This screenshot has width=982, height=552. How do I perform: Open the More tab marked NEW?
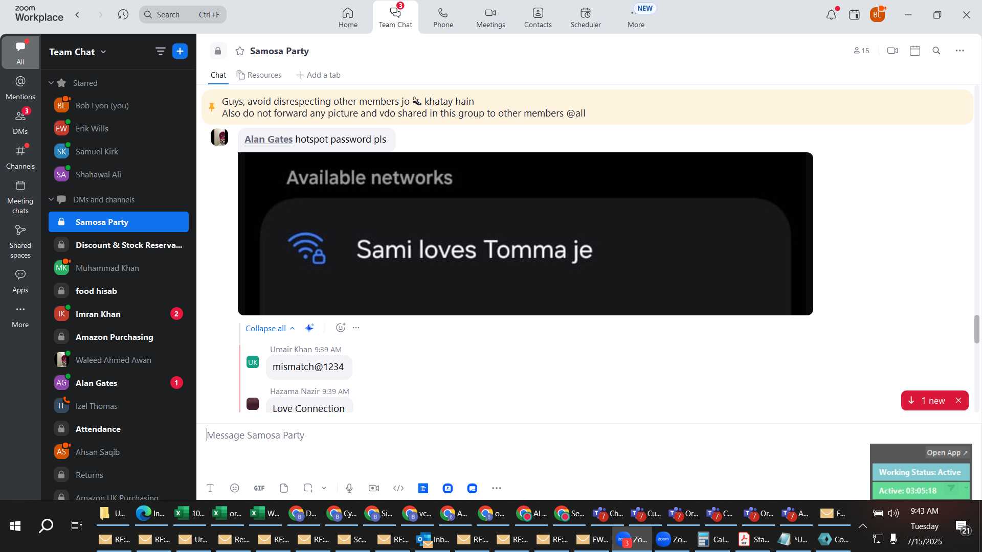636,17
